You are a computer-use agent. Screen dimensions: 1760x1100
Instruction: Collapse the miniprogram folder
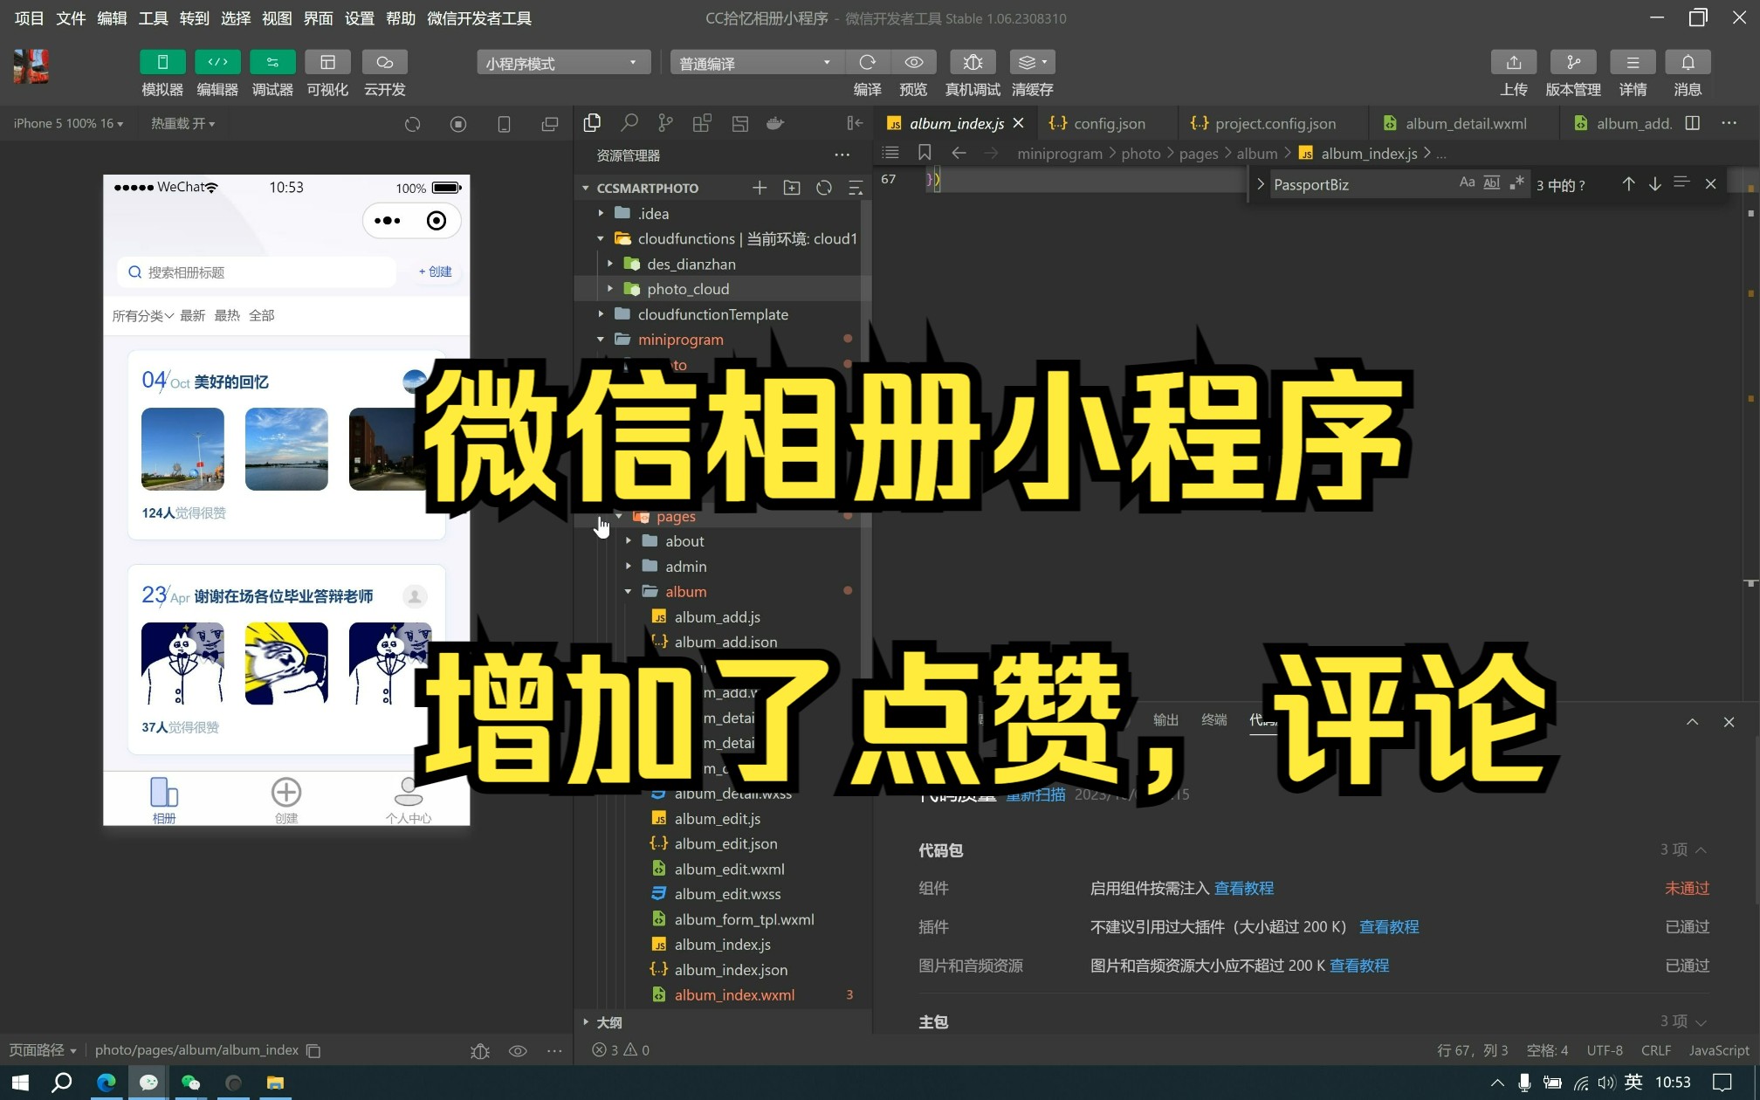click(601, 339)
